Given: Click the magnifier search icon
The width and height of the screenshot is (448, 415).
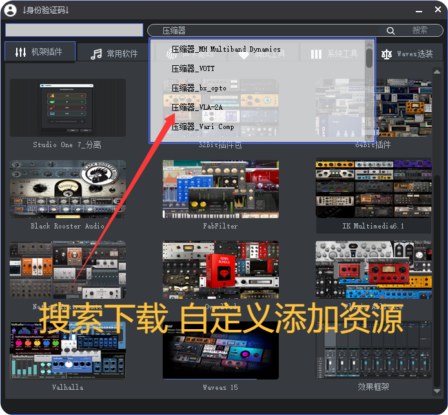Looking at the screenshot, I should (391, 30).
